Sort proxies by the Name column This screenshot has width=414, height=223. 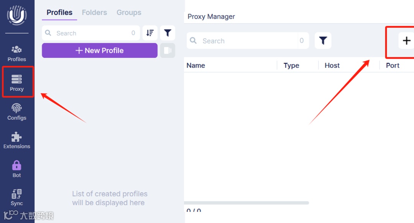(196, 65)
